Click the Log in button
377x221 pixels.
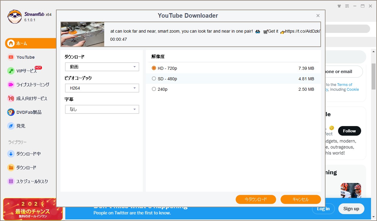coord(323,209)
